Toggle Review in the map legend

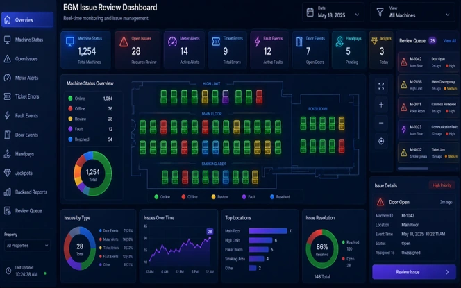coord(219,197)
